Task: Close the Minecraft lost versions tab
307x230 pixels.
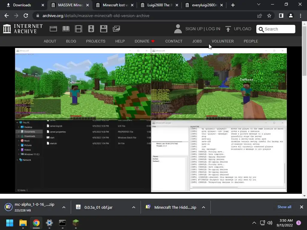Action: [132, 5]
